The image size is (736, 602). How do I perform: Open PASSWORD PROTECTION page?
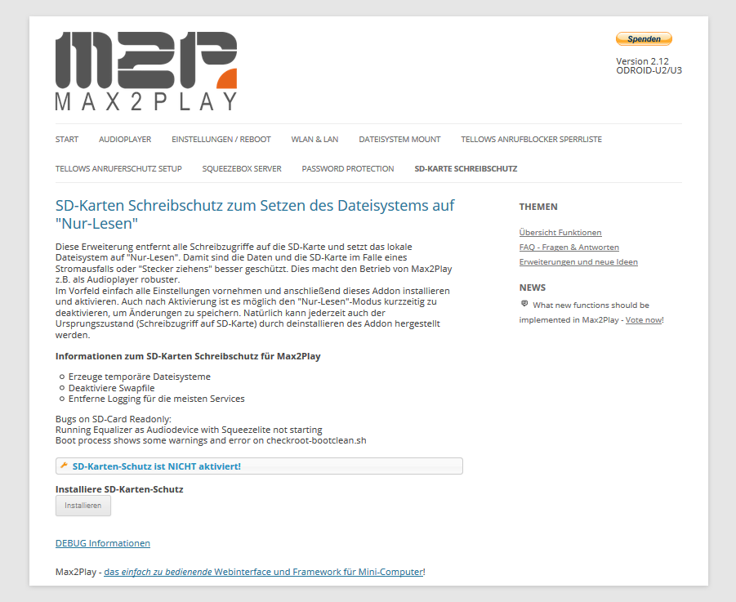348,168
